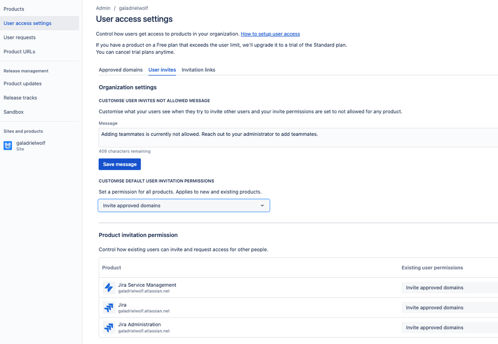Select User access settings in sidebar
The height and width of the screenshot is (344, 498).
[39, 23]
